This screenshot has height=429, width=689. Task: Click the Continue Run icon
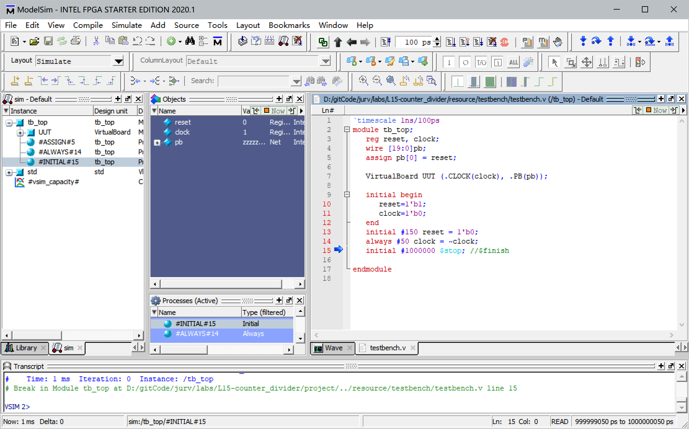tap(464, 42)
